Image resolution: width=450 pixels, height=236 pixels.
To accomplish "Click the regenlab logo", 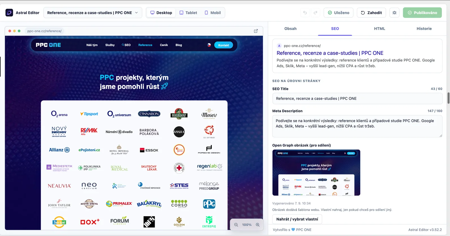I will pyautogui.click(x=210, y=167).
